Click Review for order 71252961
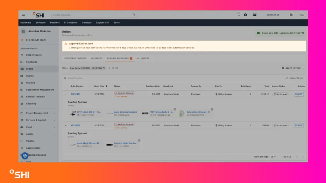 [x=299, y=94]
